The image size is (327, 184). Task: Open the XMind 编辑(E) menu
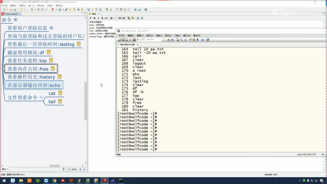pyautogui.click(x=13, y=5)
